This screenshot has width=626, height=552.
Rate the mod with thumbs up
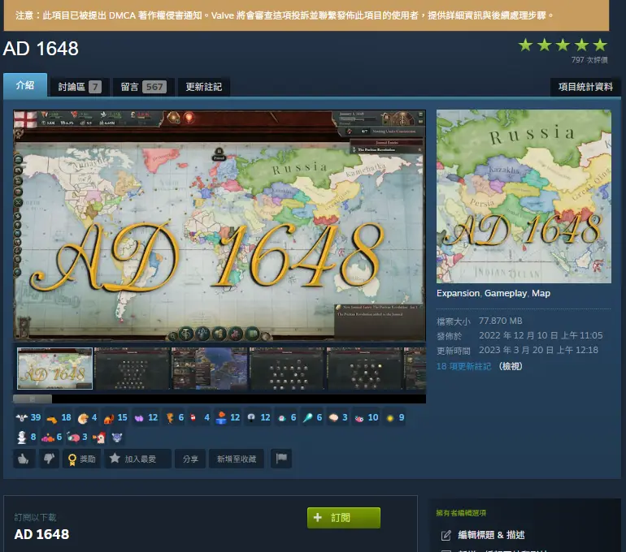tap(24, 459)
